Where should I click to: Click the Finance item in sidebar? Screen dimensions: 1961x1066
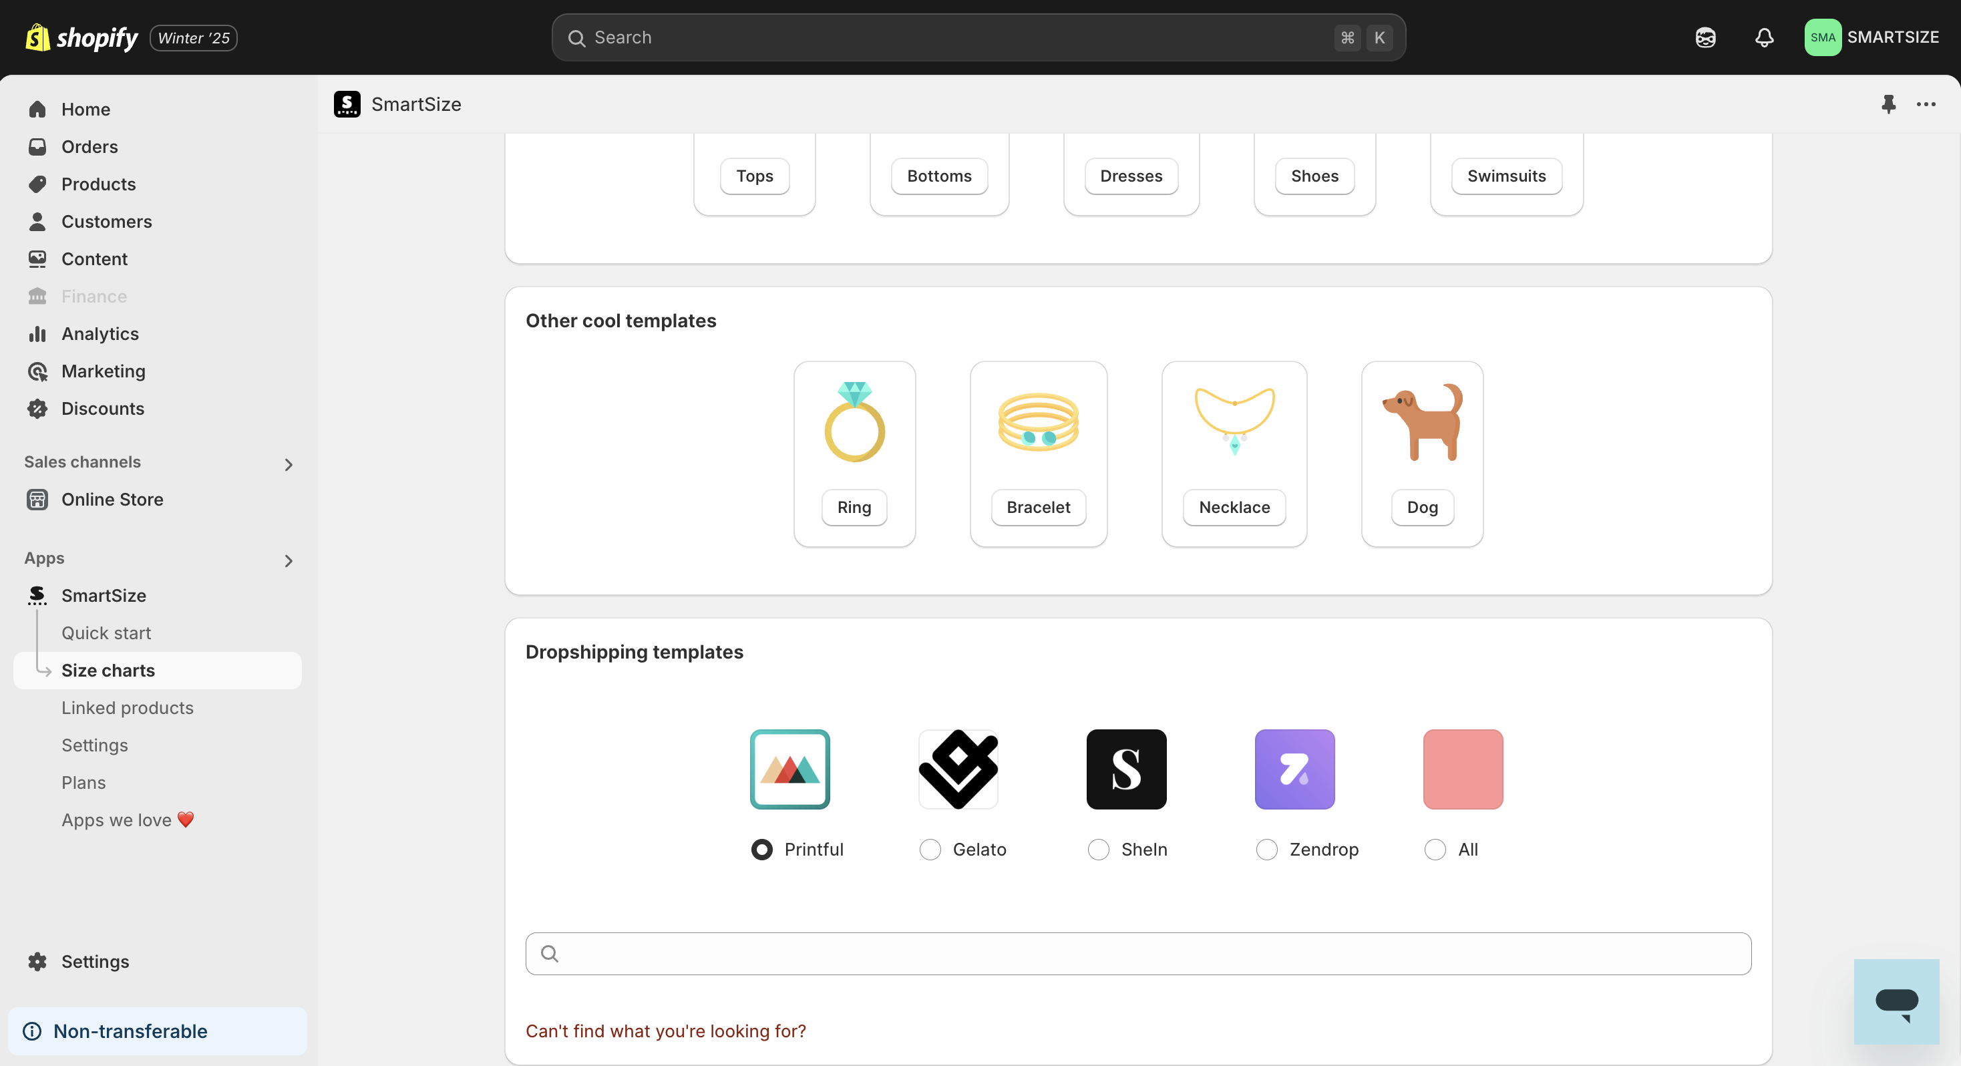pos(94,296)
